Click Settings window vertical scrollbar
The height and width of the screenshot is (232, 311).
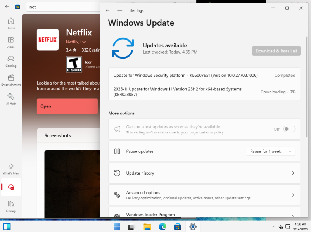coord(307,87)
